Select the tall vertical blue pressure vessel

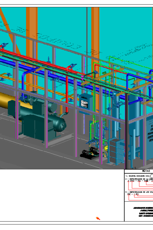[x=135, y=117]
